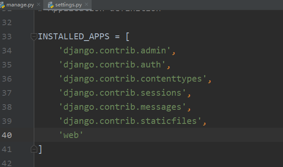
Task: Click on 'django.contrib.messages' entry
Action: click(122, 107)
